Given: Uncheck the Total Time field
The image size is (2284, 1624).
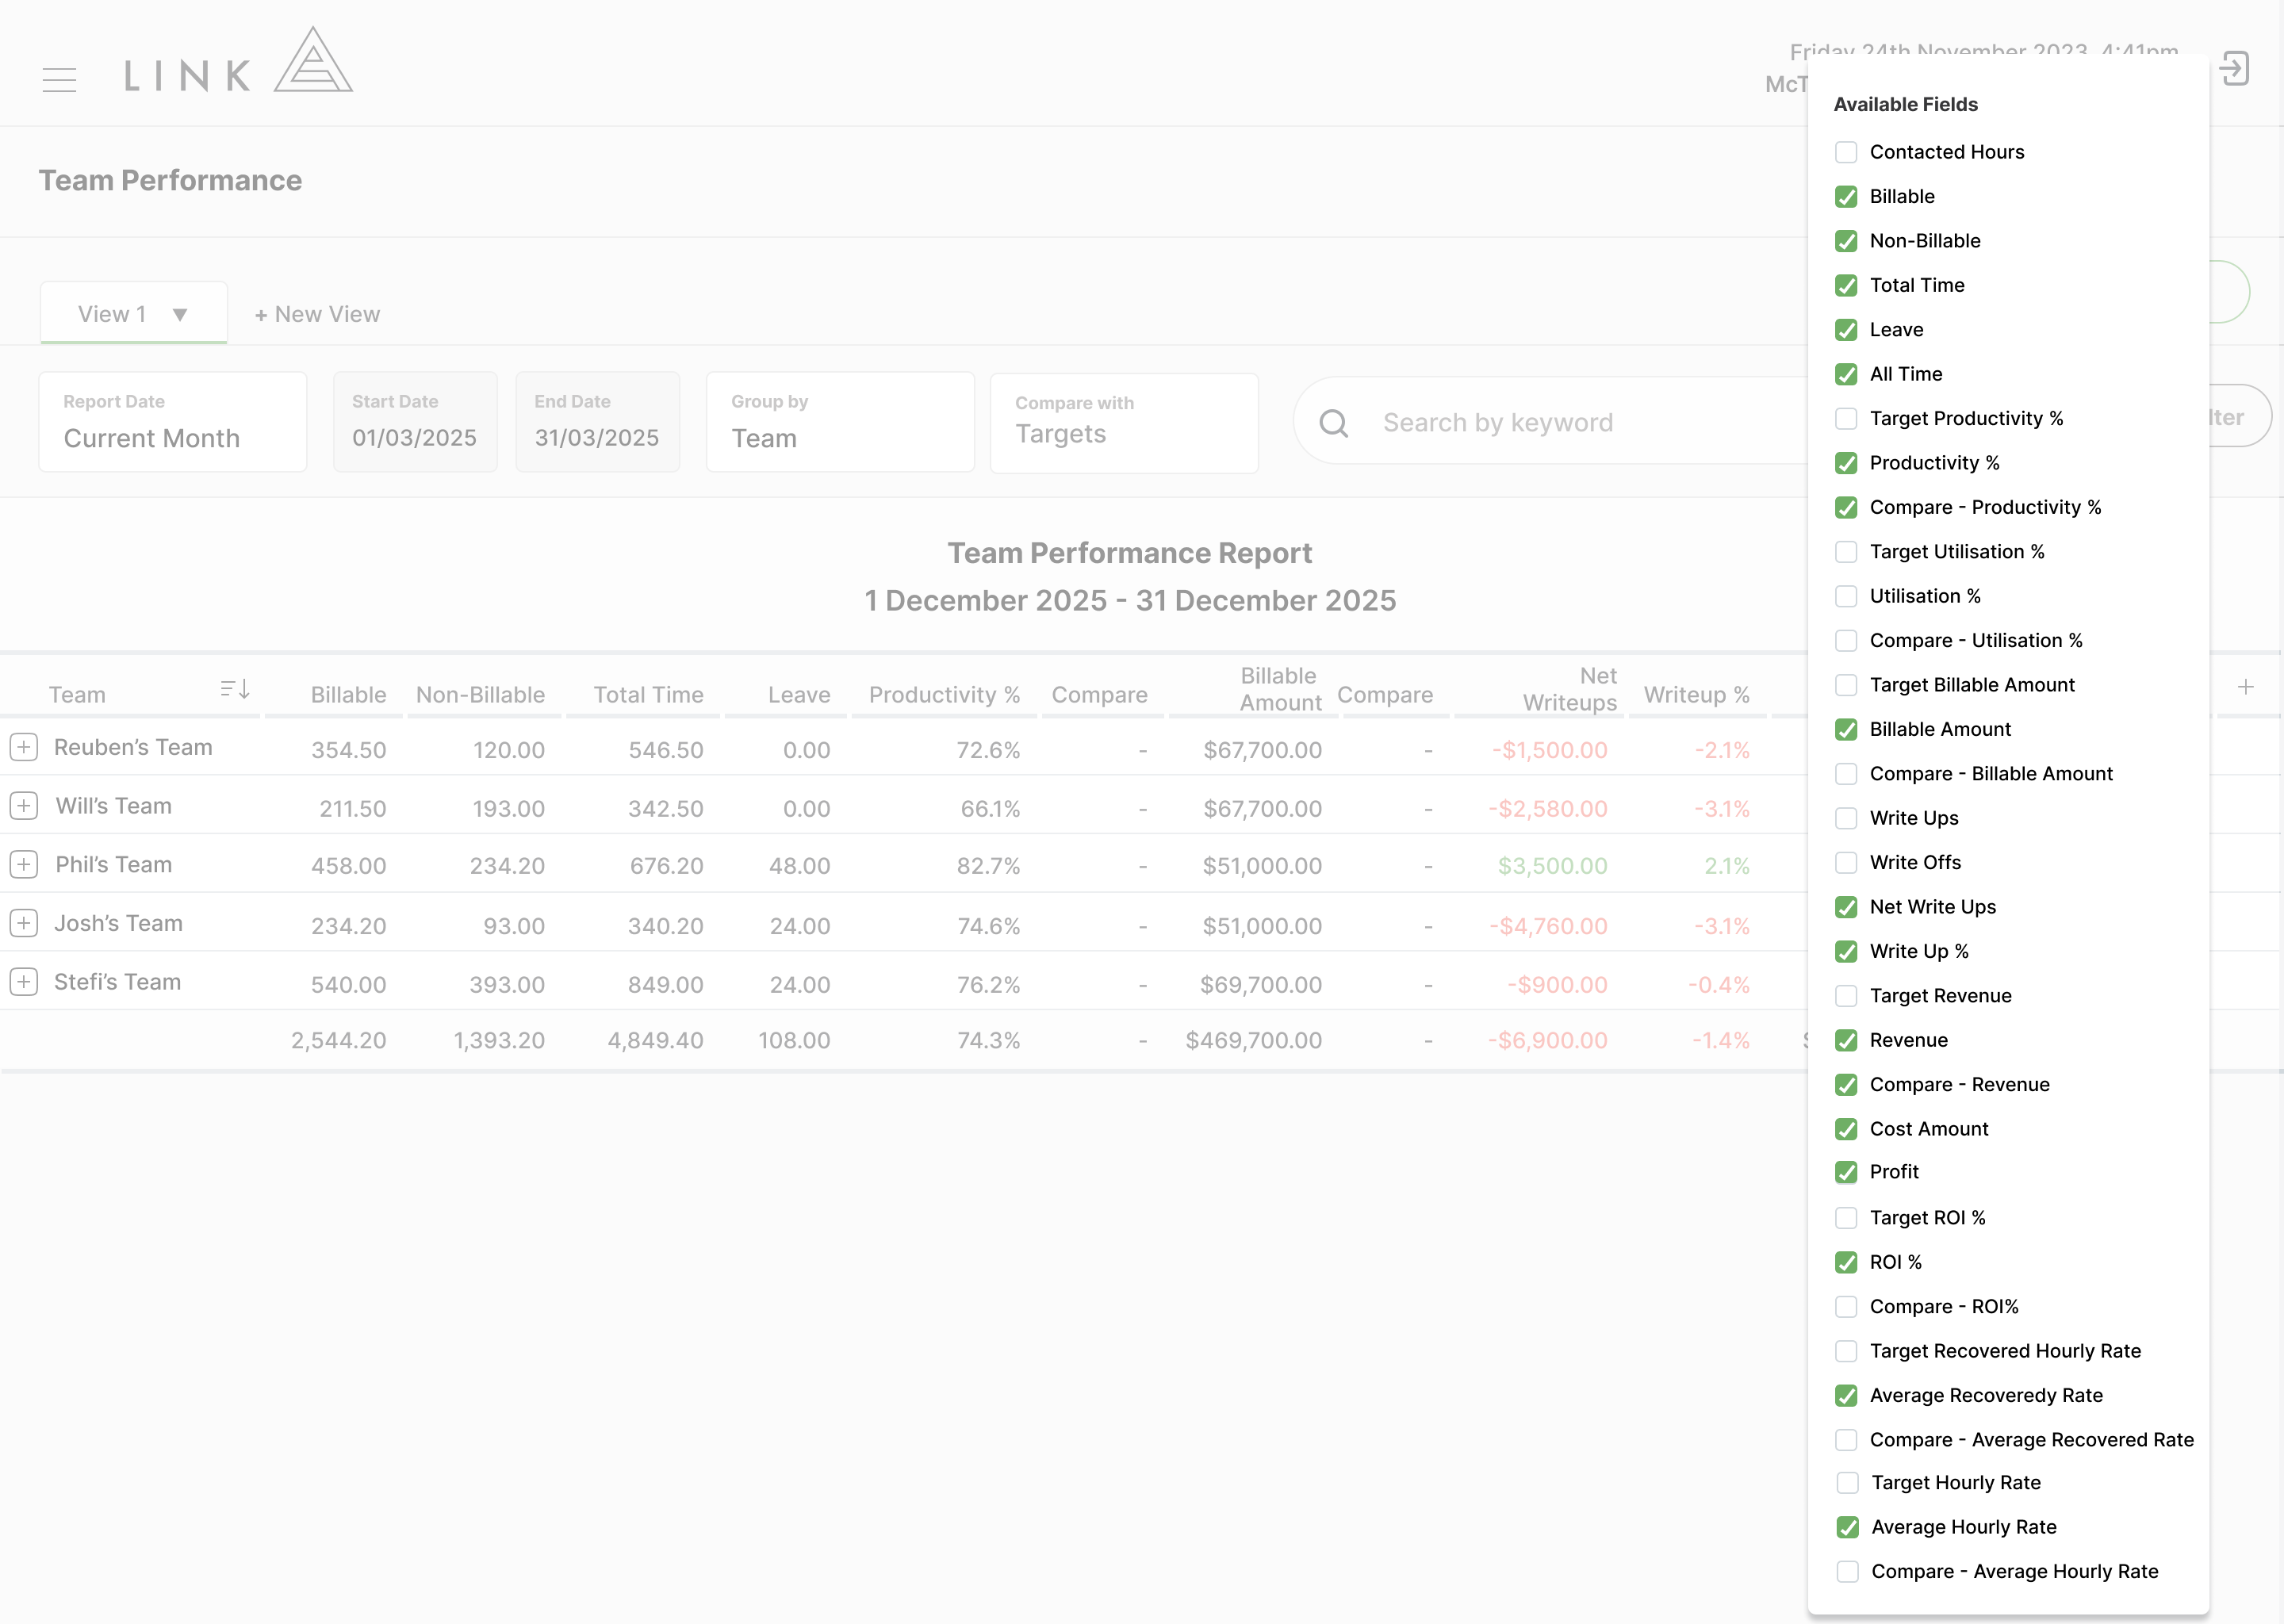Looking at the screenshot, I should point(1846,285).
